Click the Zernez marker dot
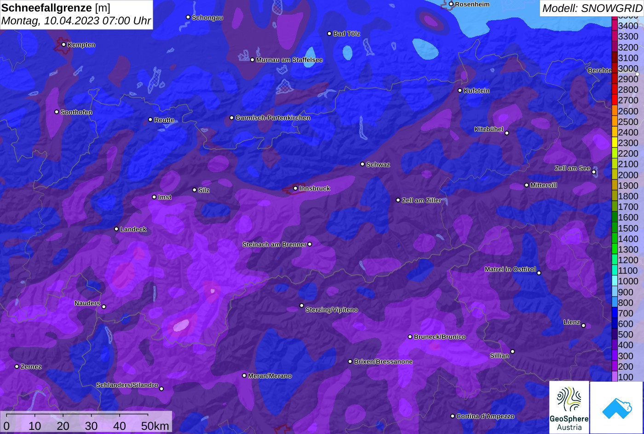The width and height of the screenshot is (644, 434). [17, 366]
